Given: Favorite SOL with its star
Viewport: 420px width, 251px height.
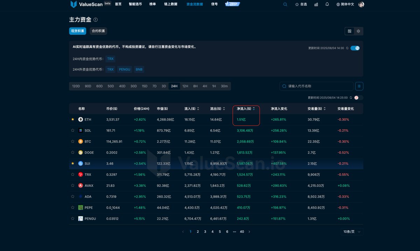Looking at the screenshot, I should tap(72, 131).
